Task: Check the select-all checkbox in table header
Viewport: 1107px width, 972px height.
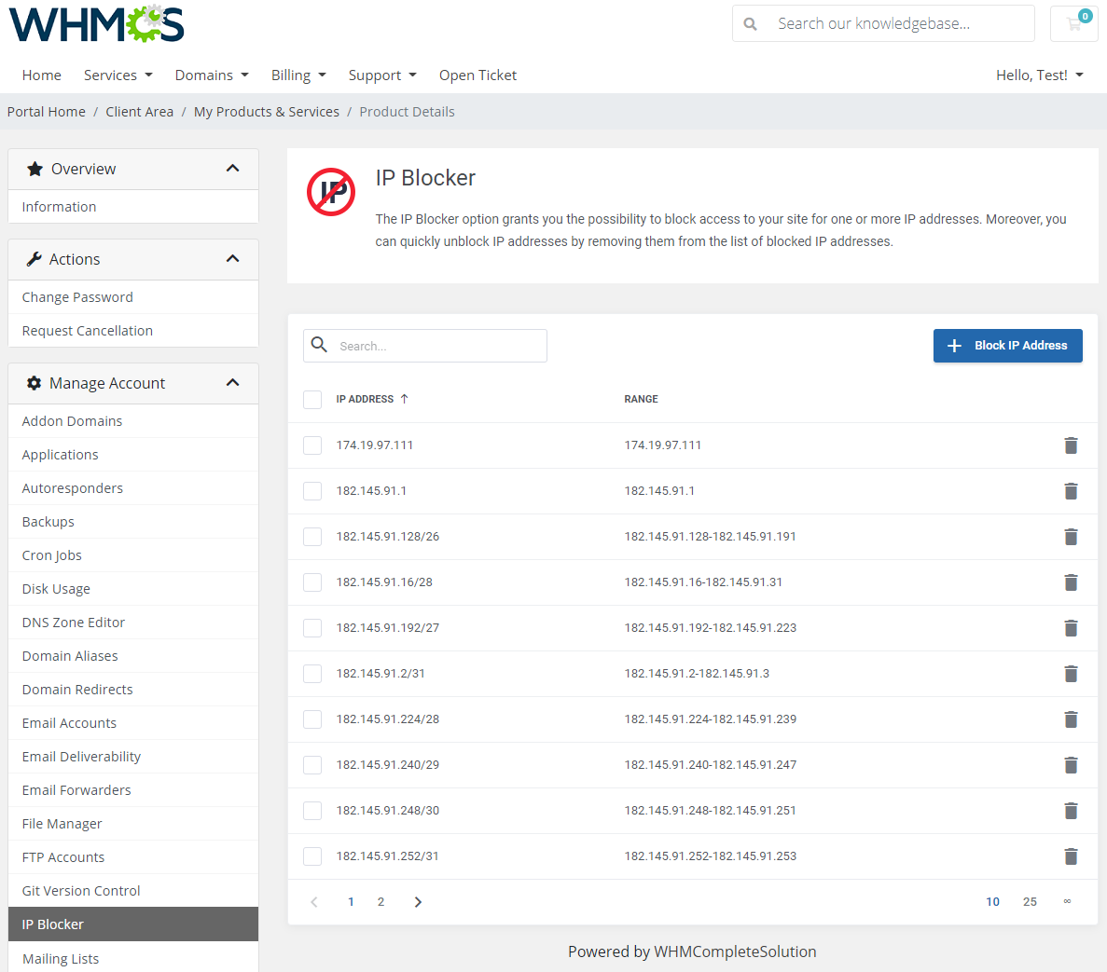Action: [312, 399]
